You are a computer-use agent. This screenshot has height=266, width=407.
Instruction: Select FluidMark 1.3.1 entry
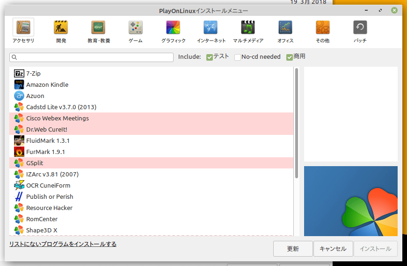coord(151,140)
